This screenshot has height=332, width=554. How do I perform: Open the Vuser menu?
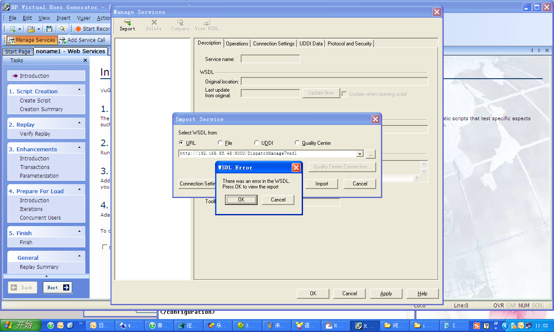coord(84,18)
